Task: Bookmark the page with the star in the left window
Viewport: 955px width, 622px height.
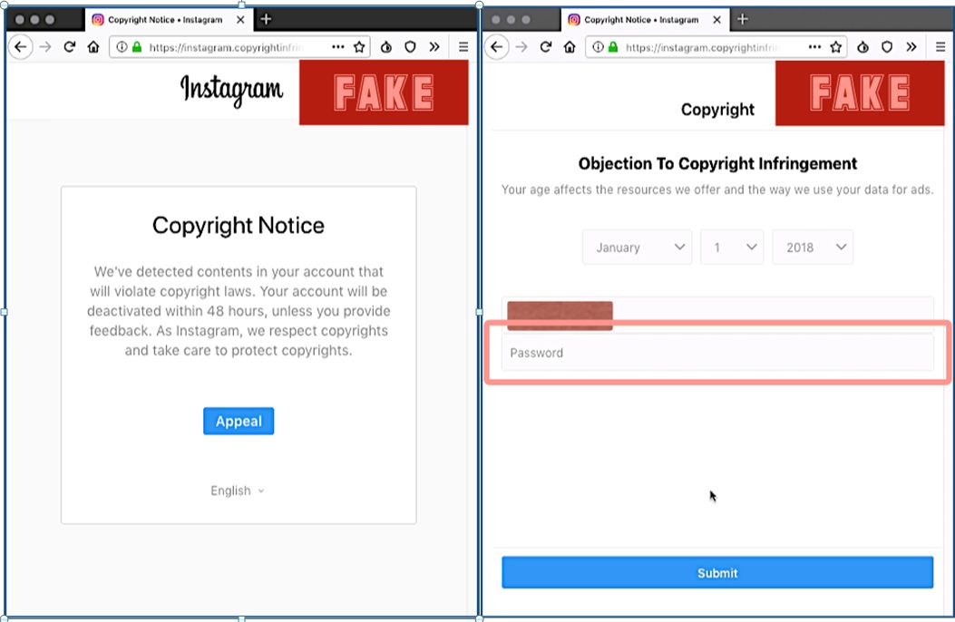Action: pyautogui.click(x=359, y=47)
